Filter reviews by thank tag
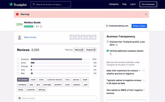 [21, 90]
